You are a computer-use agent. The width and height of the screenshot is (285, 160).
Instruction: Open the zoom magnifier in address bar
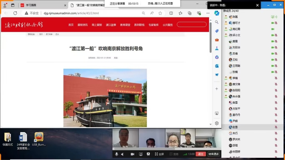144,13
